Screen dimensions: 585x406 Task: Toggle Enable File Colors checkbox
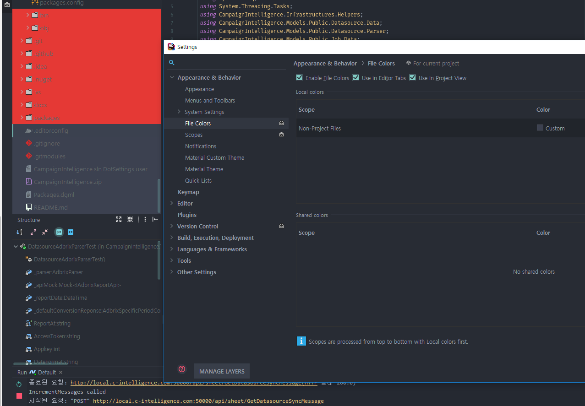[x=299, y=78]
